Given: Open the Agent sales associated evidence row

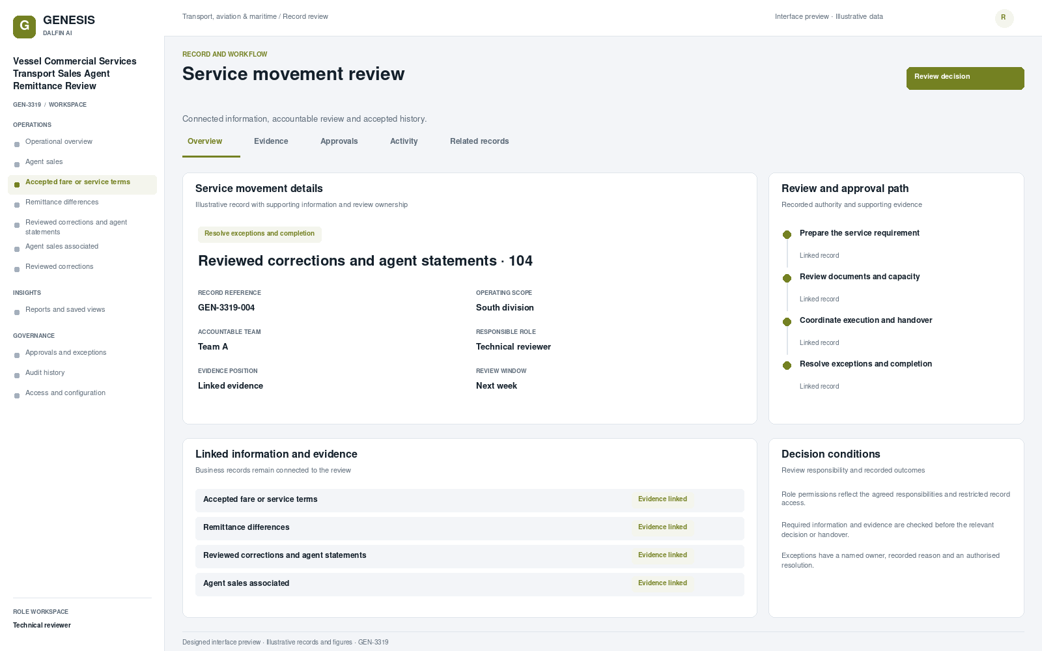Looking at the screenshot, I should click(x=470, y=585).
